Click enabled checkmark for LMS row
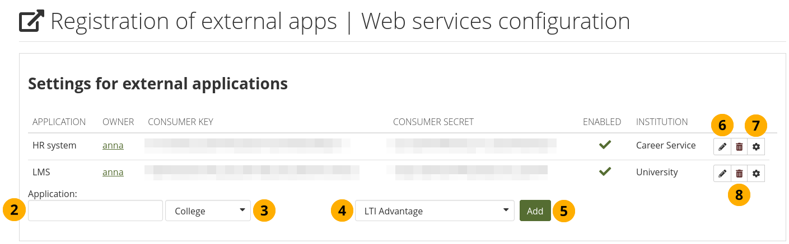 (604, 172)
